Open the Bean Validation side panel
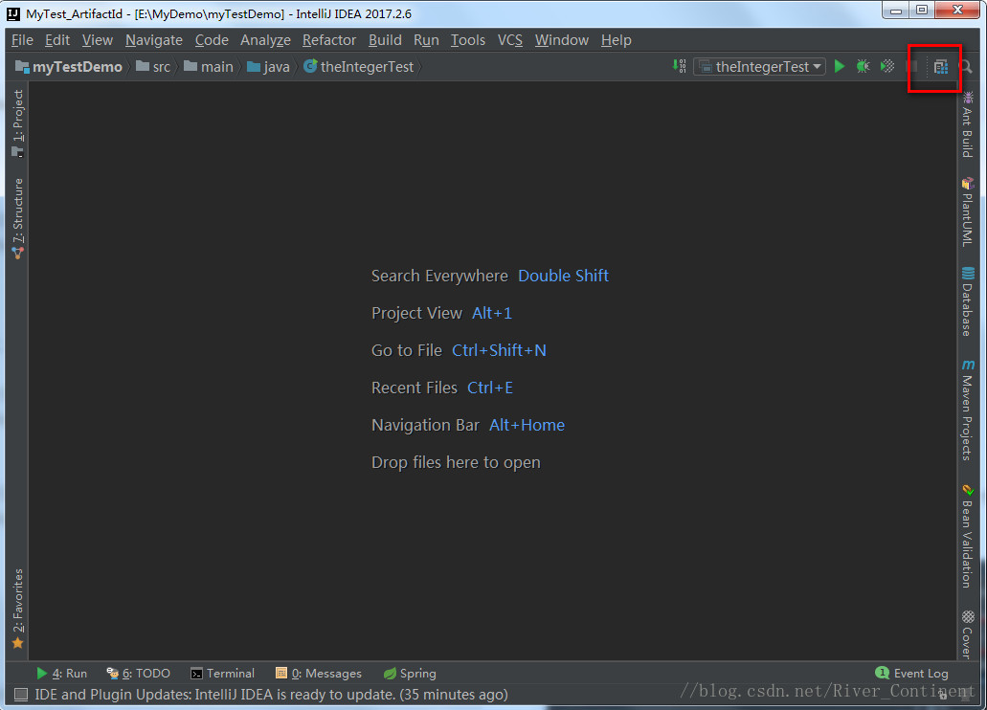987x710 pixels. (x=968, y=536)
